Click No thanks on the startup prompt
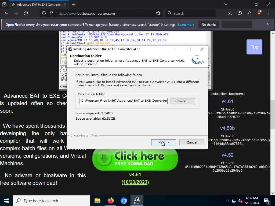275x206 pixels. (x=209, y=25)
